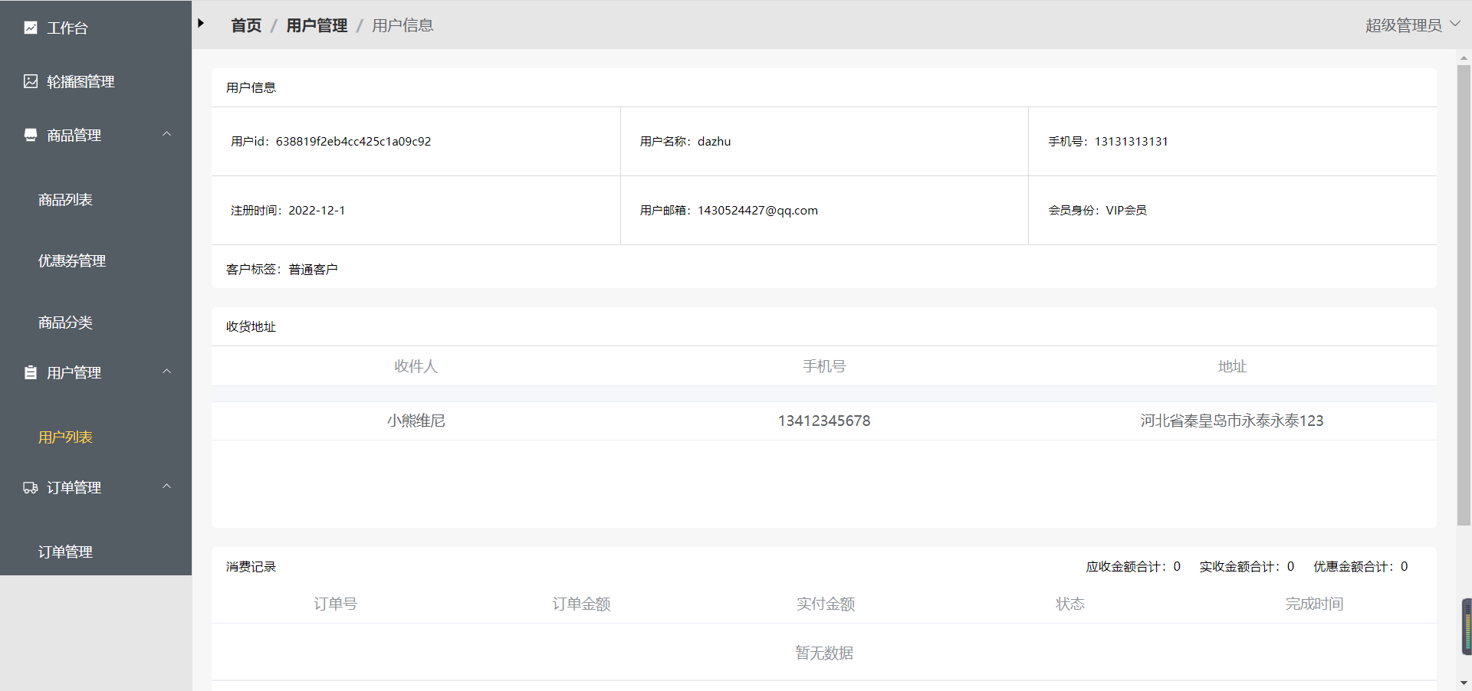
Task: Click the 状态 column header
Action: click(1070, 604)
